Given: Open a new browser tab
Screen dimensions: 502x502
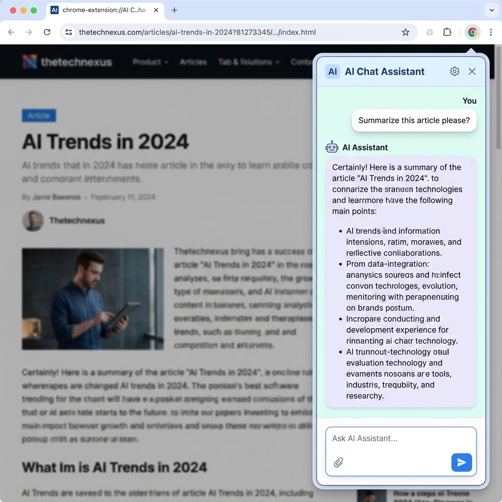Looking at the screenshot, I should coord(174,10).
